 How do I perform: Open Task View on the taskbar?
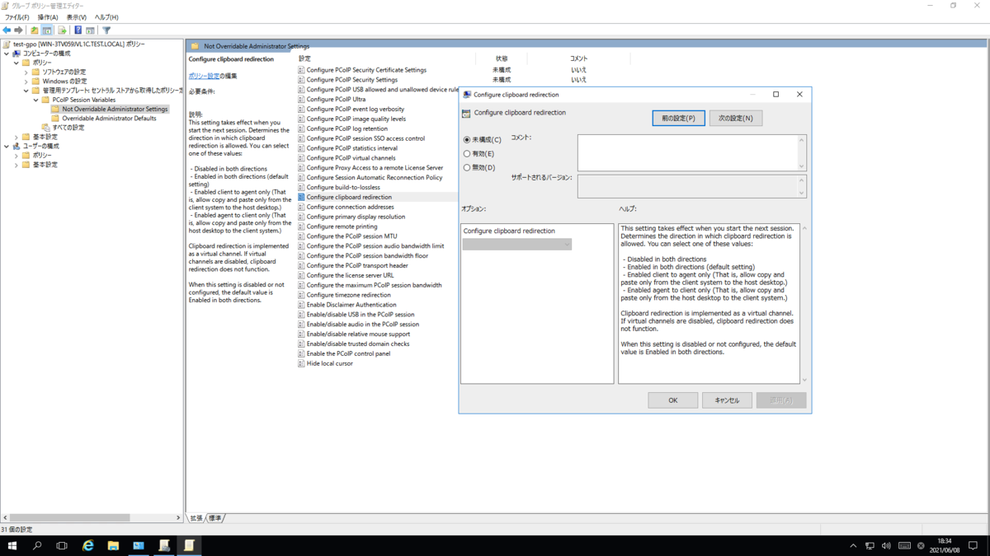(x=62, y=545)
